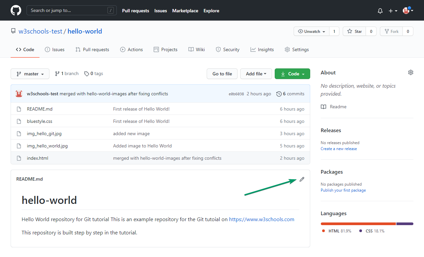Open the Add file dropdown
424x257 pixels.
coord(256,74)
